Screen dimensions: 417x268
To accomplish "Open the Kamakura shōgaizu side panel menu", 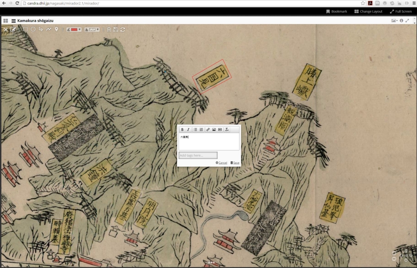I will pos(13,21).
